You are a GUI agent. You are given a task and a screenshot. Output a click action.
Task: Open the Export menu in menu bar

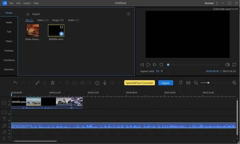click(27, 3)
